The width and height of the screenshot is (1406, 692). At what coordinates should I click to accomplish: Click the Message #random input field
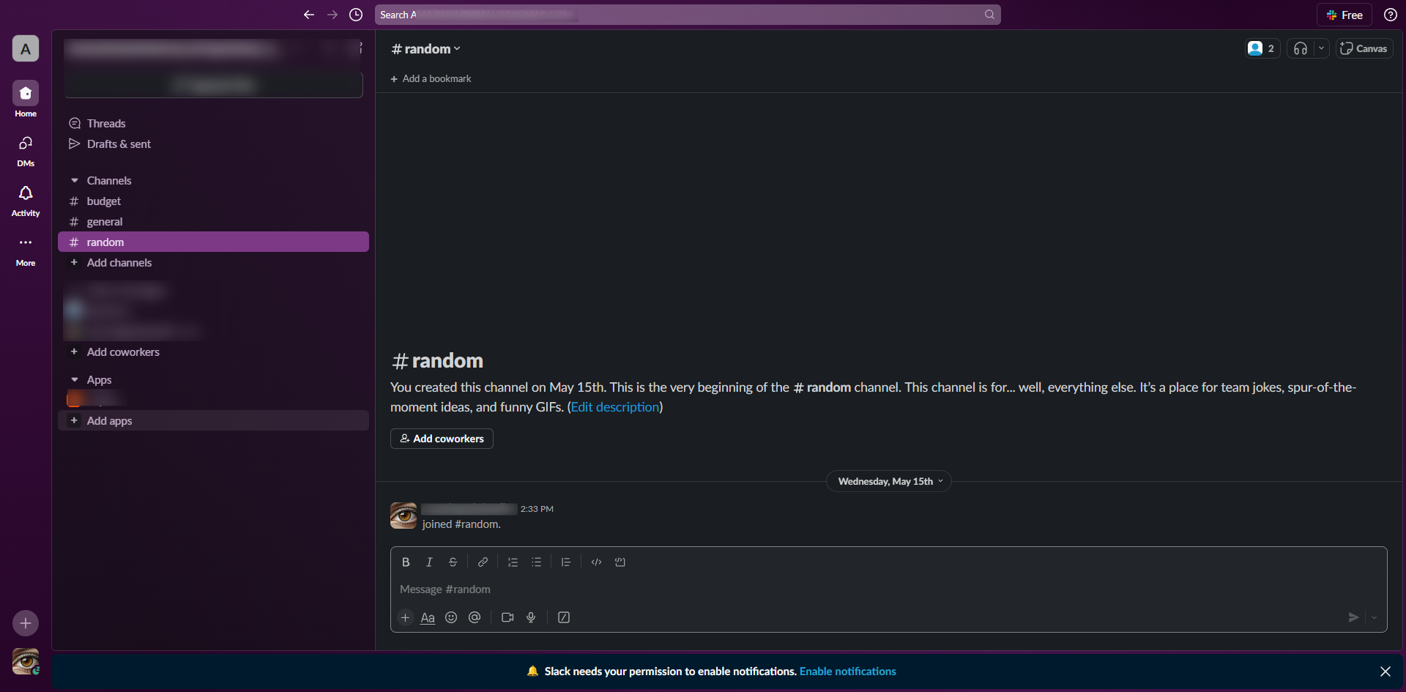click(888, 589)
